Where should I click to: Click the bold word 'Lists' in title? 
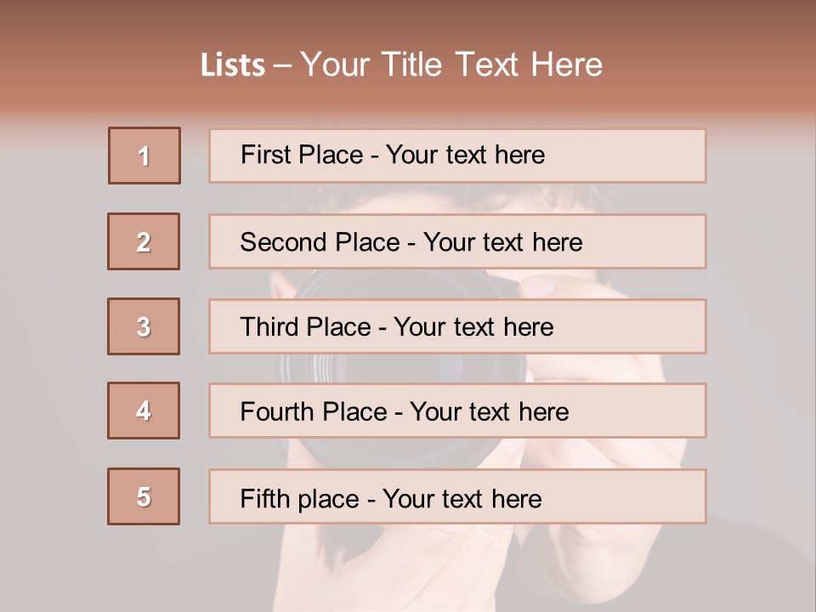(x=233, y=65)
